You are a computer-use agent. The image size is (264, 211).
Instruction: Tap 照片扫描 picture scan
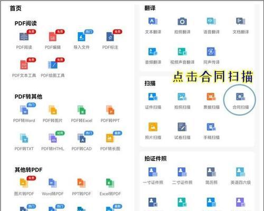tap(153, 127)
